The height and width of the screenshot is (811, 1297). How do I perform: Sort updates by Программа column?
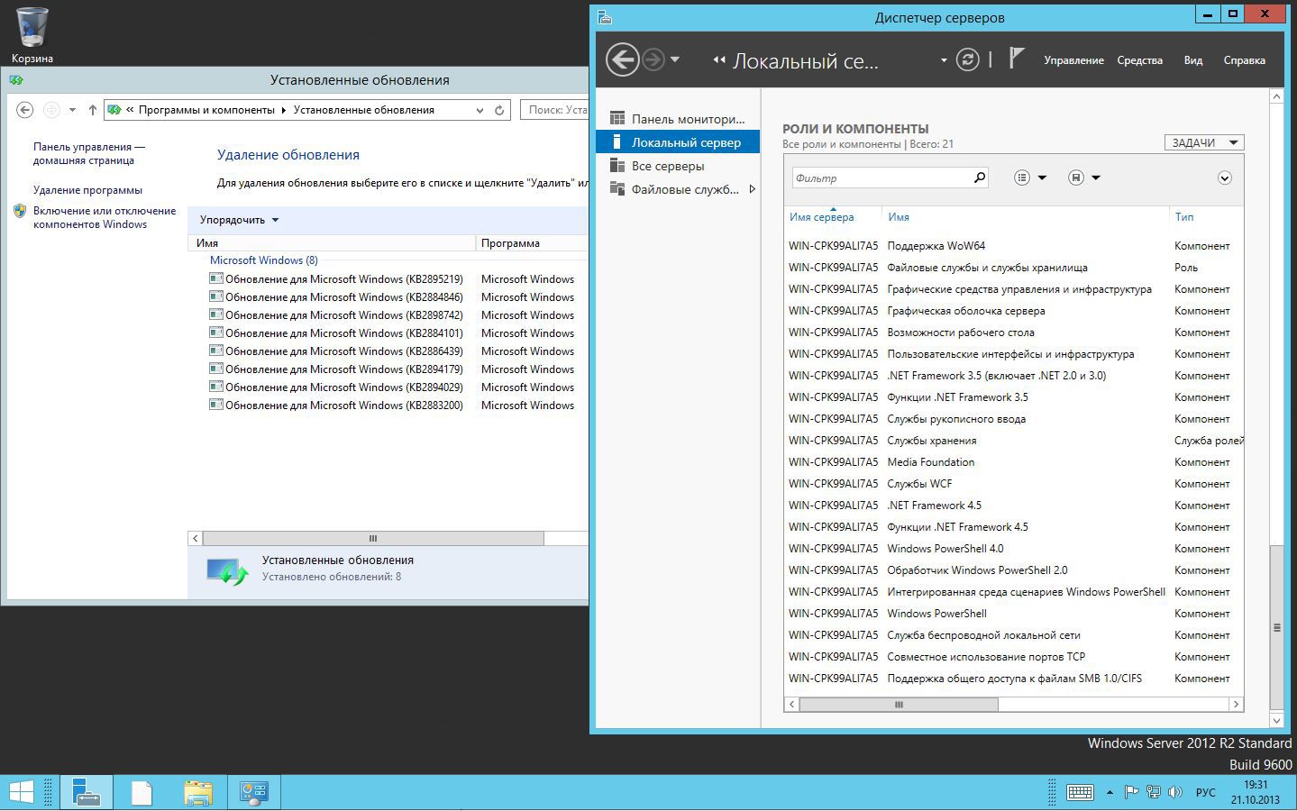coord(532,243)
